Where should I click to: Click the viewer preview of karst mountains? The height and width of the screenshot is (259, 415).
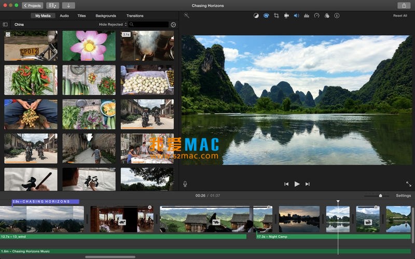[297, 100]
